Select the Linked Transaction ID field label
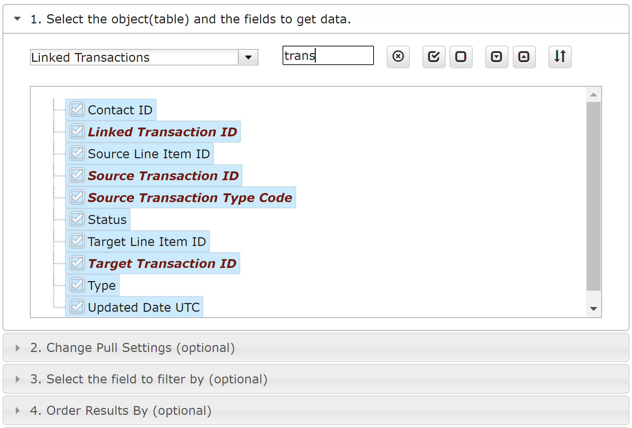632x428 pixels. pyautogui.click(x=162, y=132)
